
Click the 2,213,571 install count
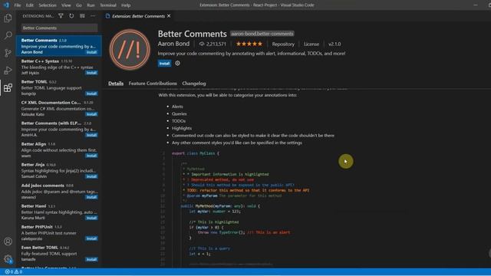click(213, 44)
